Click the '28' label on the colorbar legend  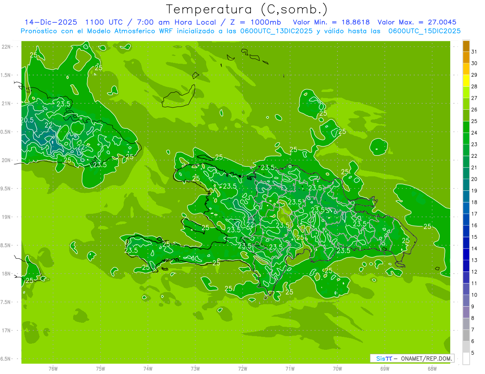474,86
